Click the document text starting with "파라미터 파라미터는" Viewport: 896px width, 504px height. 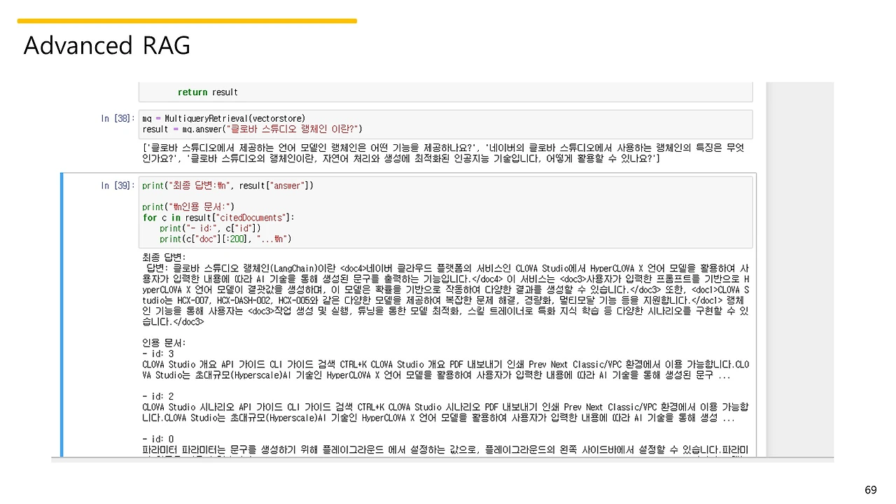[x=446, y=450]
